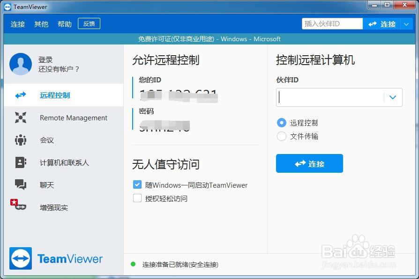
Task: Click inside the 伙伴ID input field
Action: click(330, 97)
